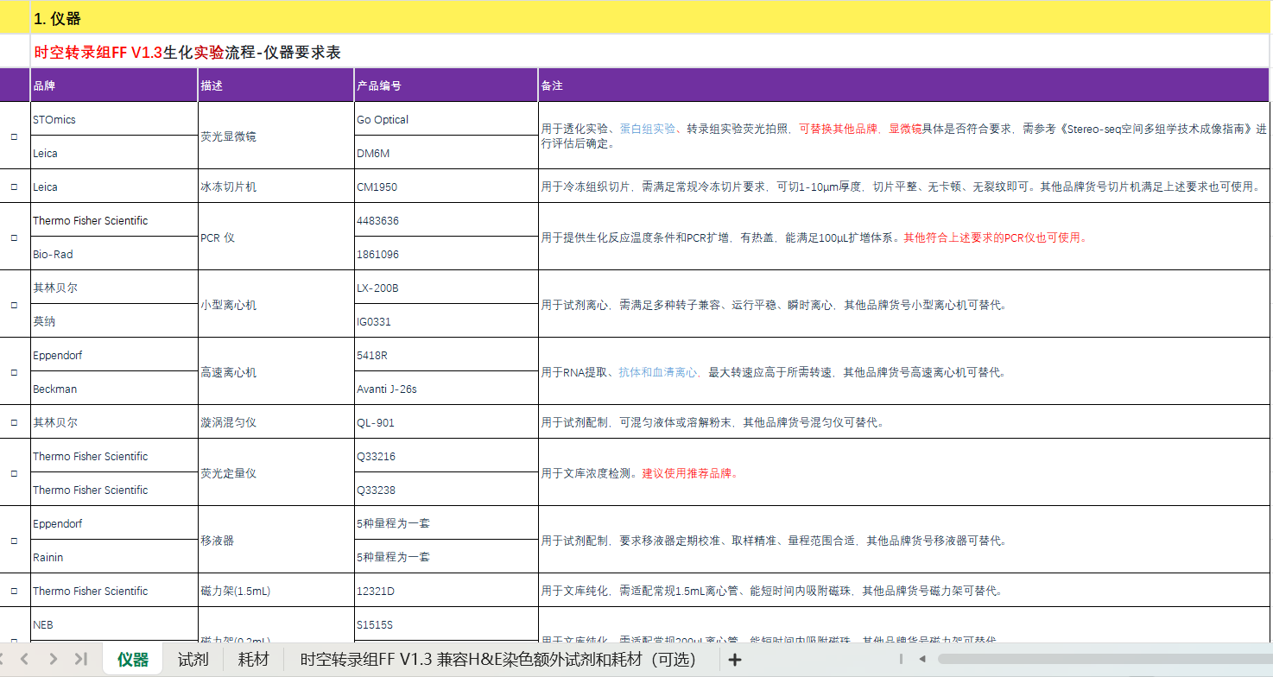Select the Q33216 product cell
The height and width of the screenshot is (677, 1273).
tap(446, 456)
